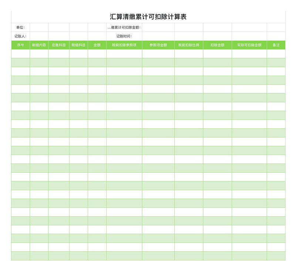Select the 记账时间: label
This screenshot has height=268, width=296.
click(x=124, y=36)
